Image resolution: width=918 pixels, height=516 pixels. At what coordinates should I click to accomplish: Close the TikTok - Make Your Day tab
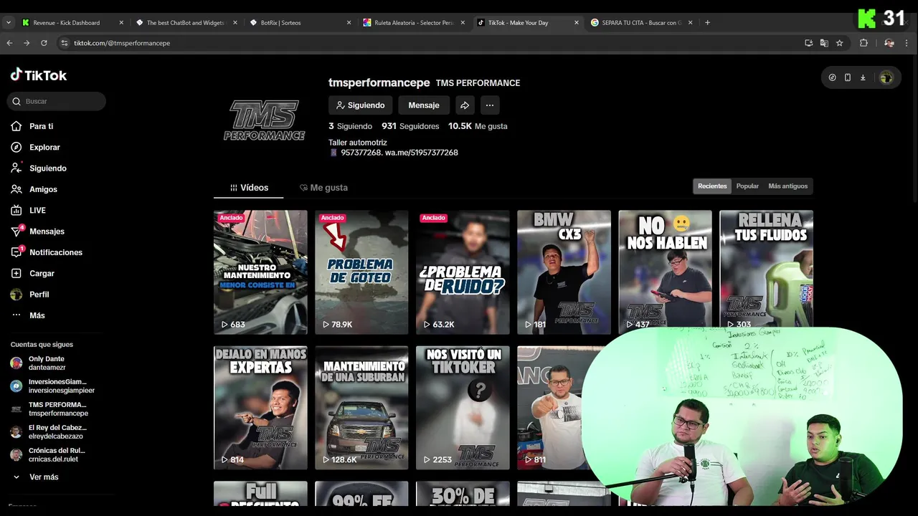pyautogui.click(x=576, y=22)
